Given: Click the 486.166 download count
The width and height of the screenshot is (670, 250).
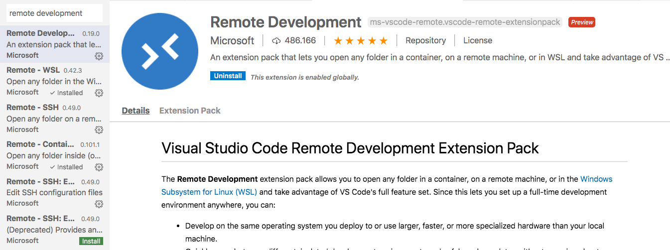Looking at the screenshot, I should coord(300,40).
